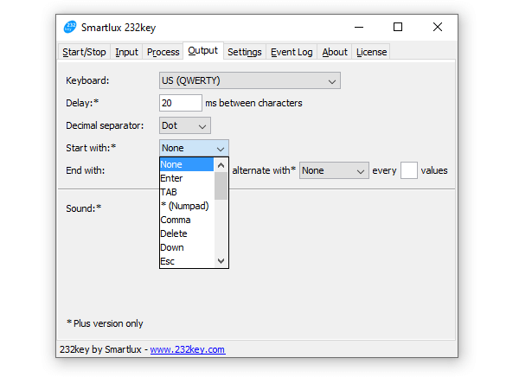Image resolution: width=519 pixels, height=377 pixels.
Task: Click the Delay milliseconds input field
Action: (x=180, y=103)
